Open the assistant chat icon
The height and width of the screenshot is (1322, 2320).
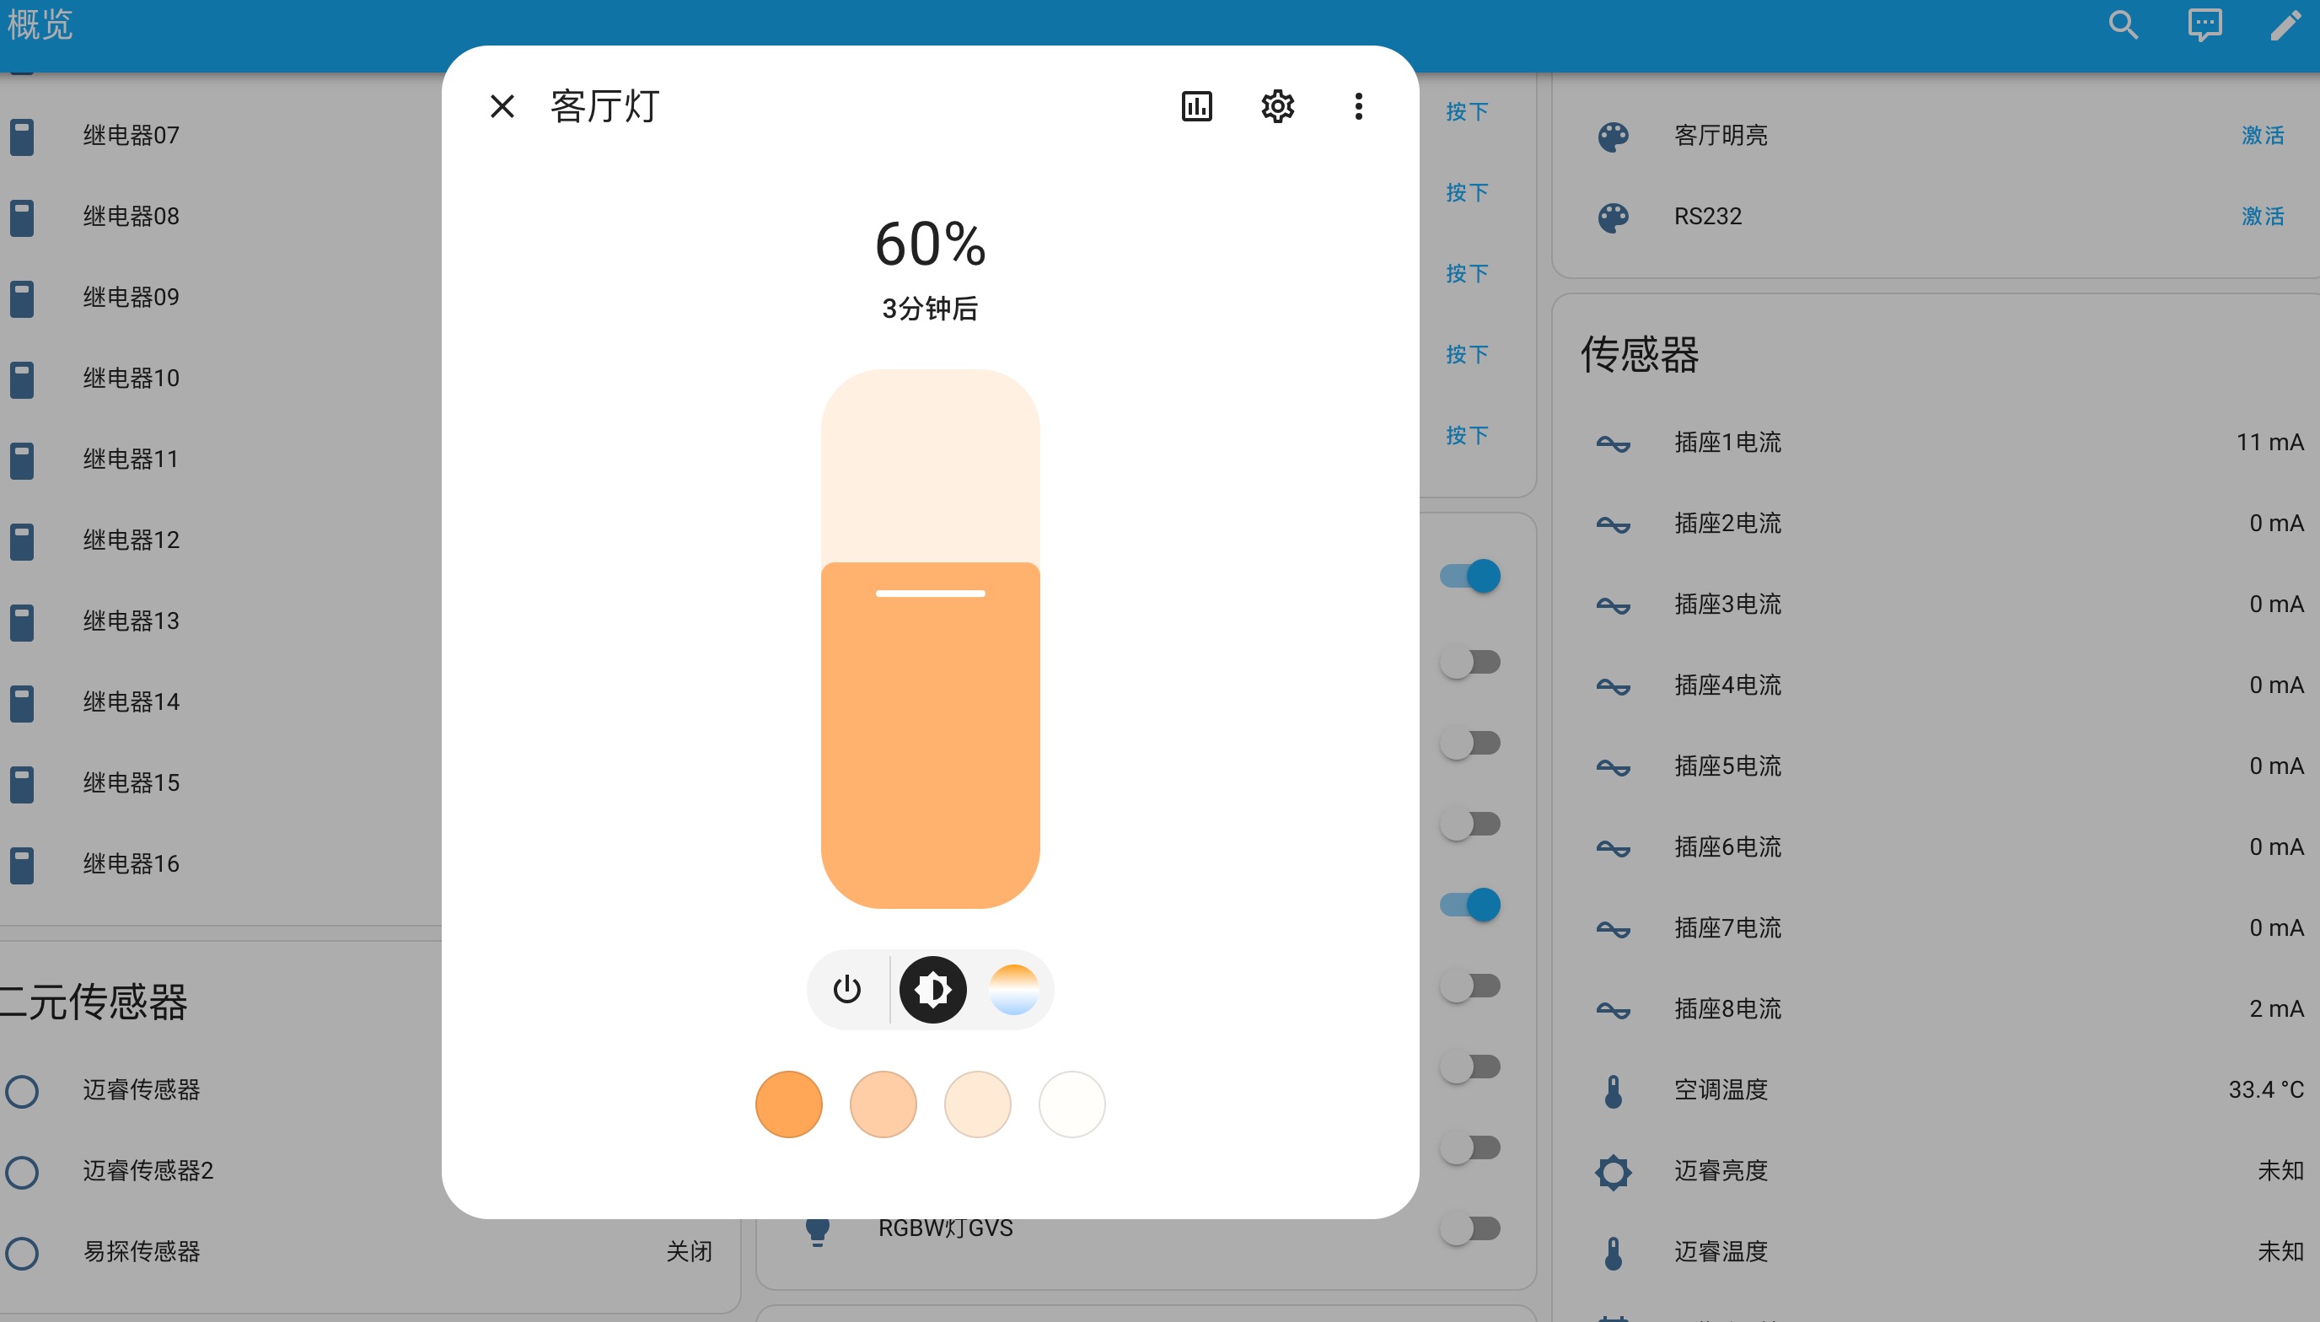[x=2204, y=25]
